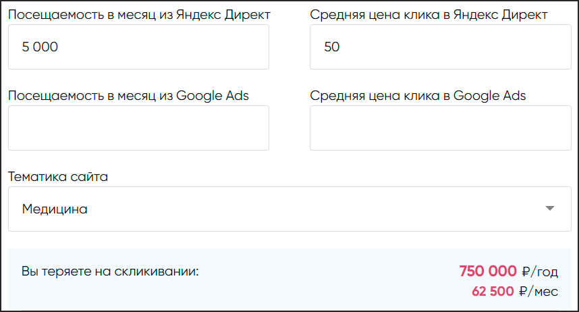Click the text Вы теряете на скликивании
This screenshot has width=579, height=312.
(x=110, y=271)
